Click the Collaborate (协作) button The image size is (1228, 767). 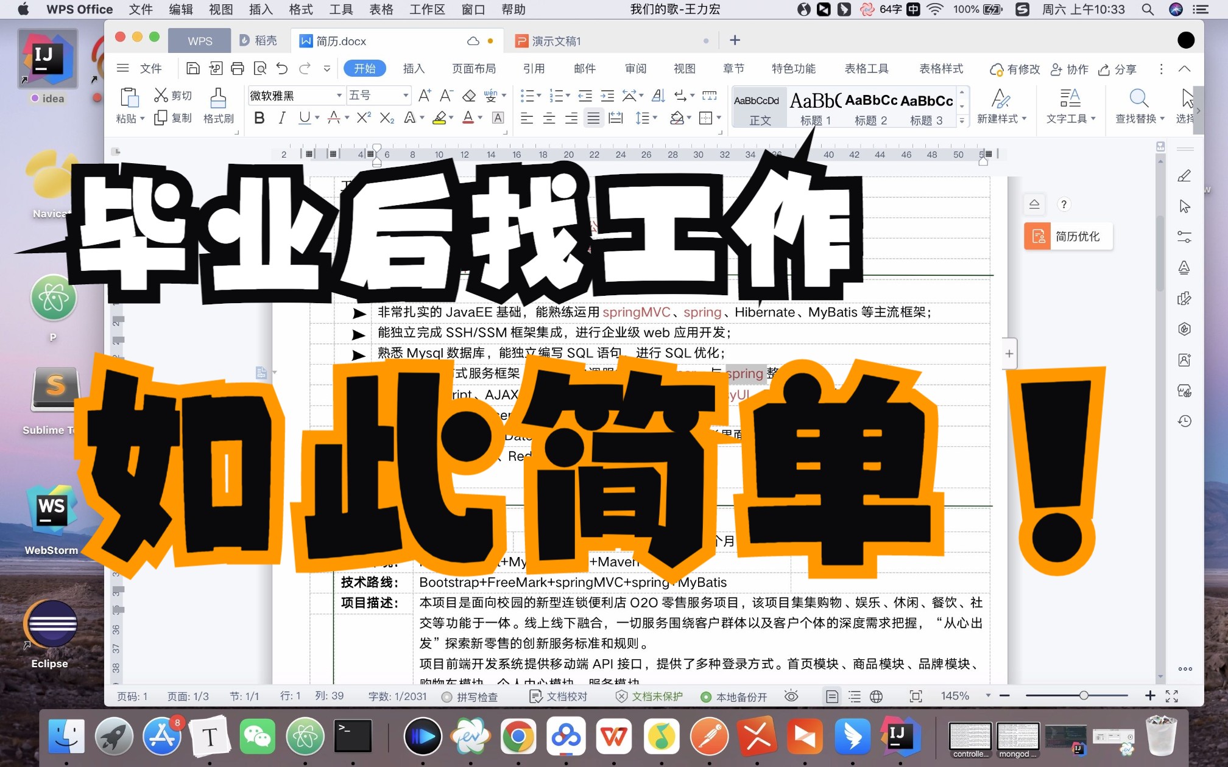click(x=1070, y=69)
